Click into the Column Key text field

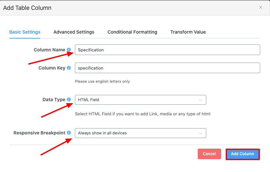pos(167,68)
